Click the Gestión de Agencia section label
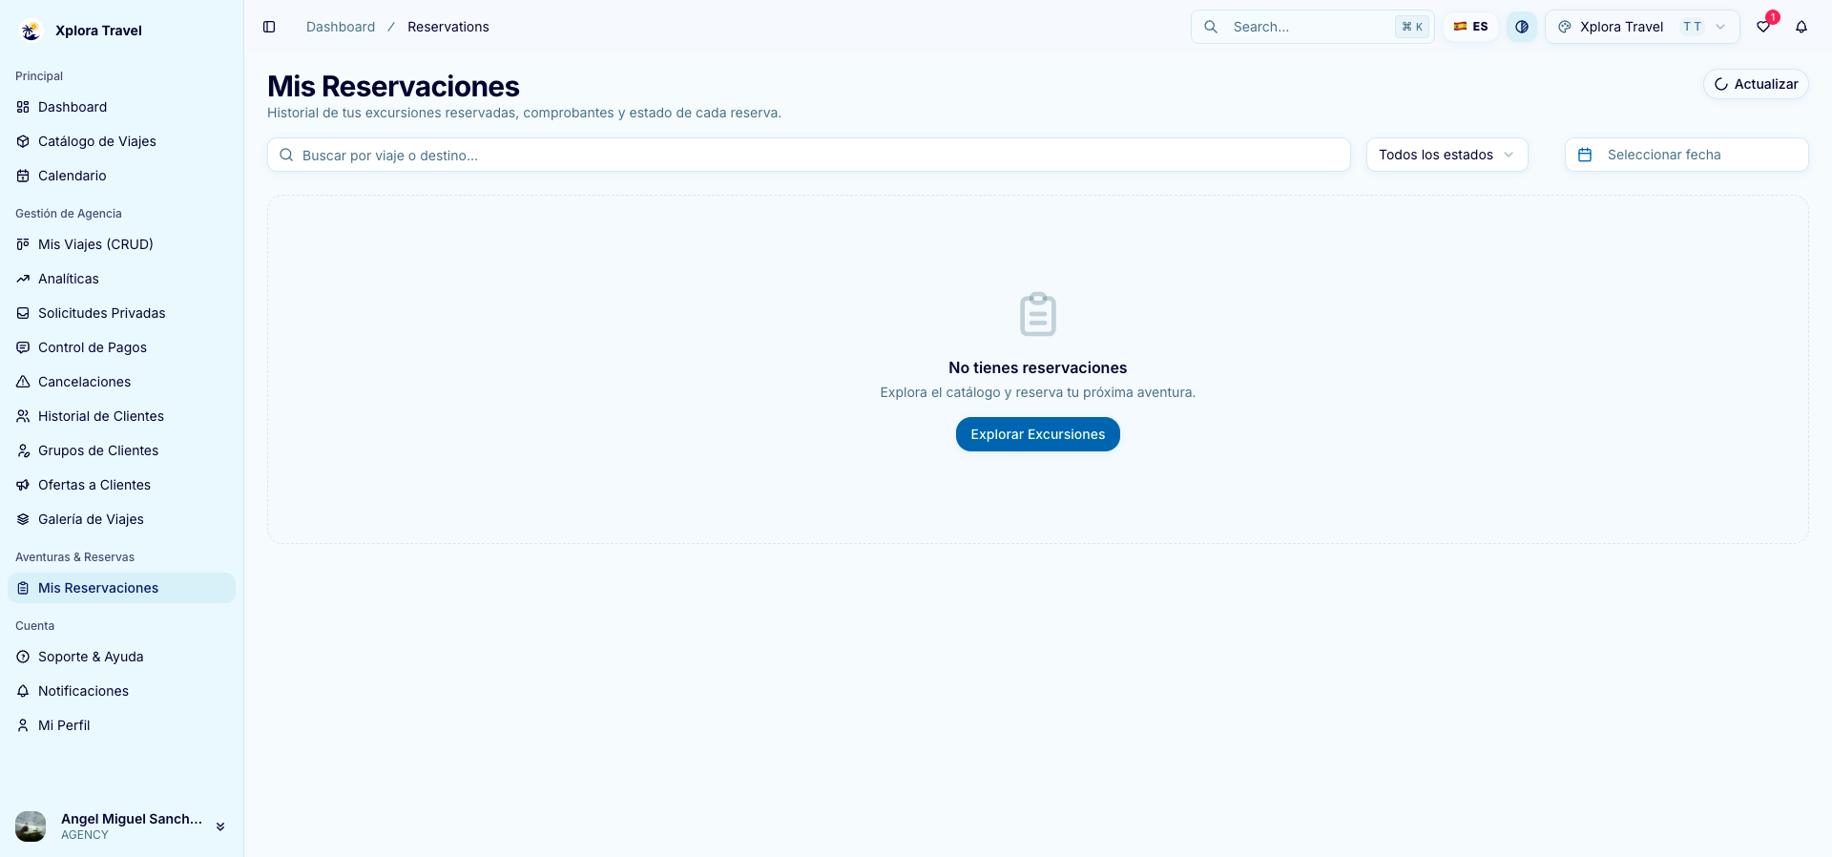The width and height of the screenshot is (1832, 857). (x=69, y=214)
